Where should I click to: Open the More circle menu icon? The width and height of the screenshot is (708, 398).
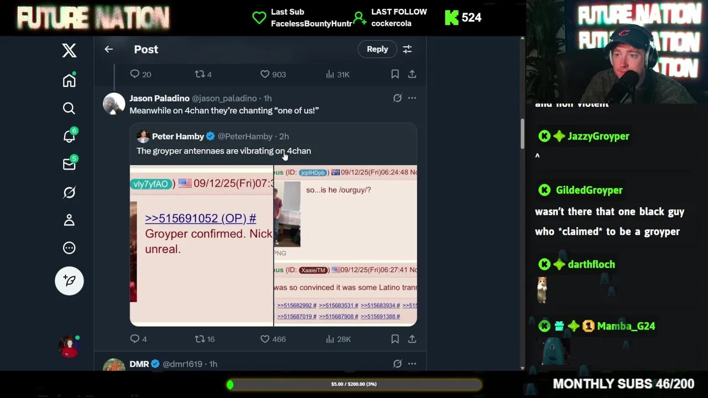69,248
